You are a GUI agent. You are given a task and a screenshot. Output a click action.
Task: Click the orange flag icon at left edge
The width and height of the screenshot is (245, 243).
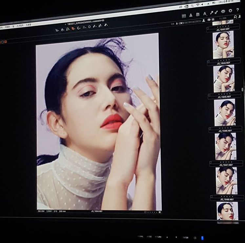(x=6, y=42)
